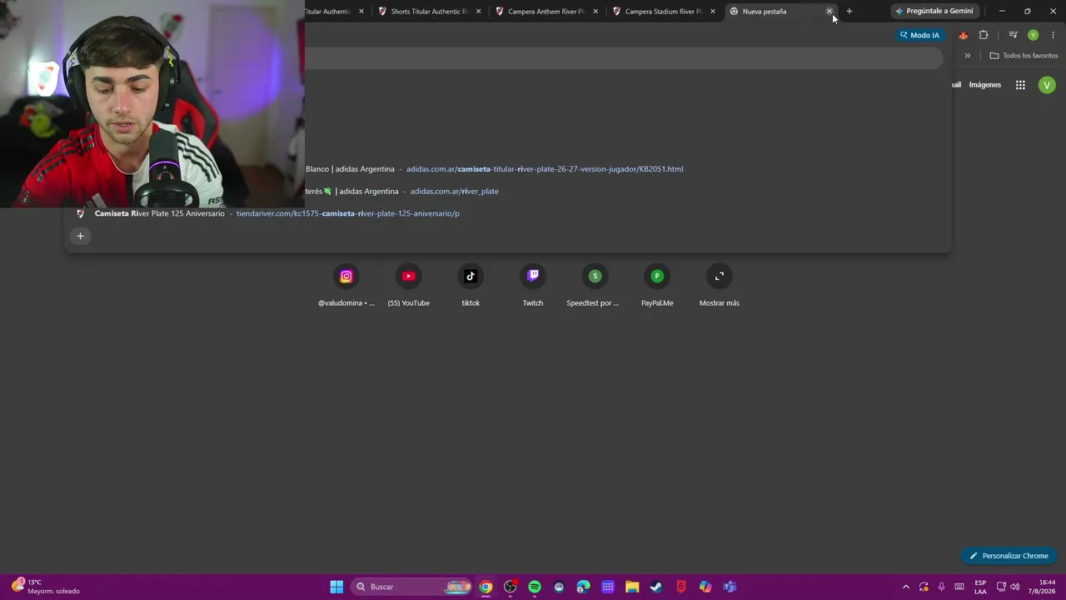Open the tiktok shortcut tile
The image size is (1066, 600).
tap(471, 286)
